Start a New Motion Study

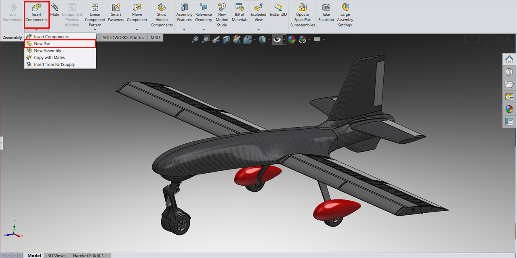pos(222,13)
